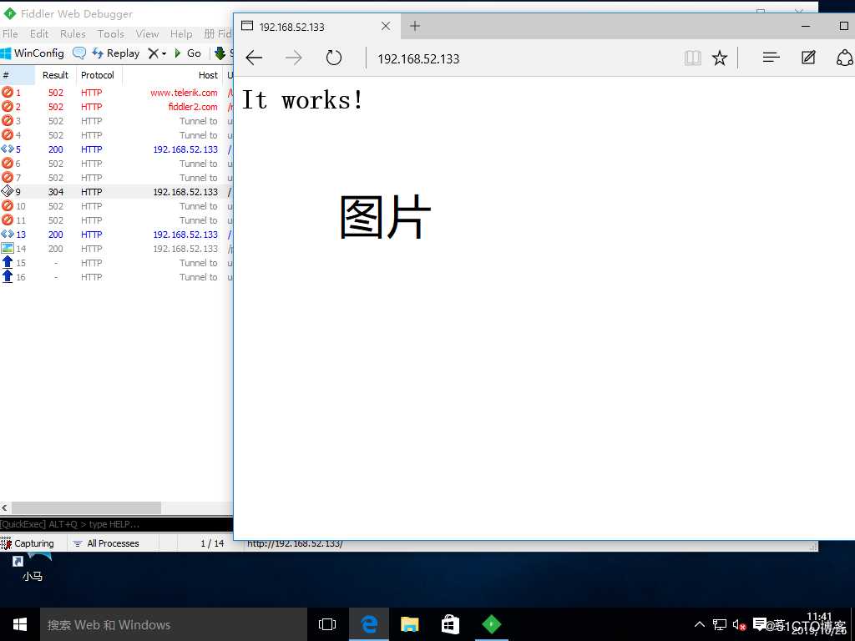Close the 192.168.52.133 tab
Screen dimensions: 855x641
coord(386,26)
